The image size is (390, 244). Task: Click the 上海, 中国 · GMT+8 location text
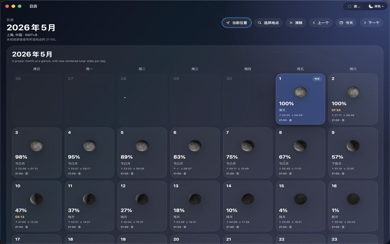click(x=22, y=35)
